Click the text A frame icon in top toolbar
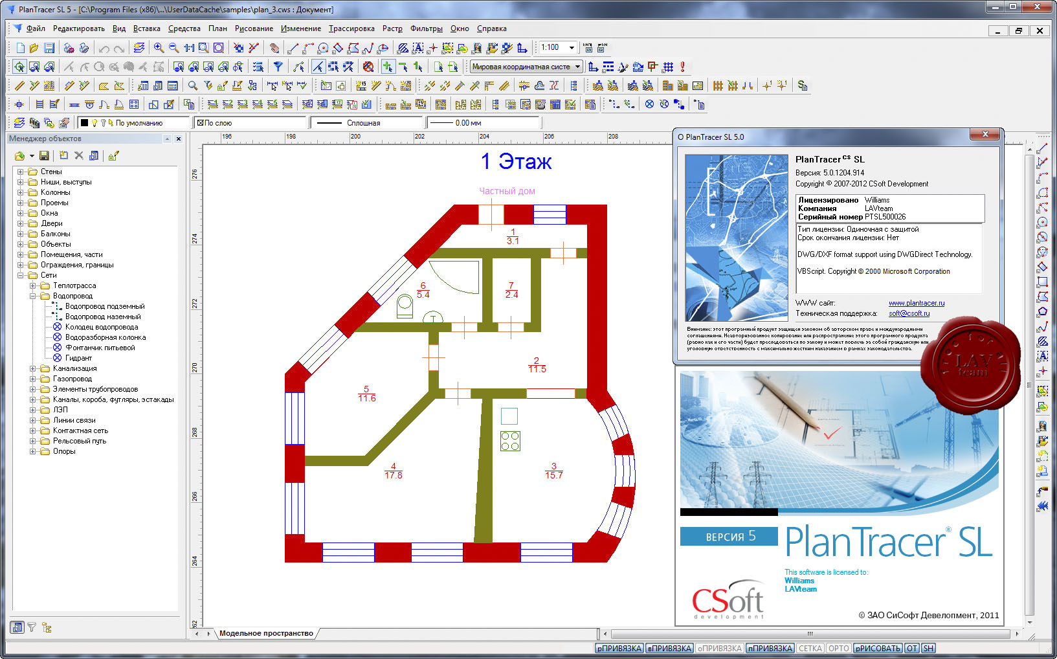1057x659 pixels. coord(417,48)
